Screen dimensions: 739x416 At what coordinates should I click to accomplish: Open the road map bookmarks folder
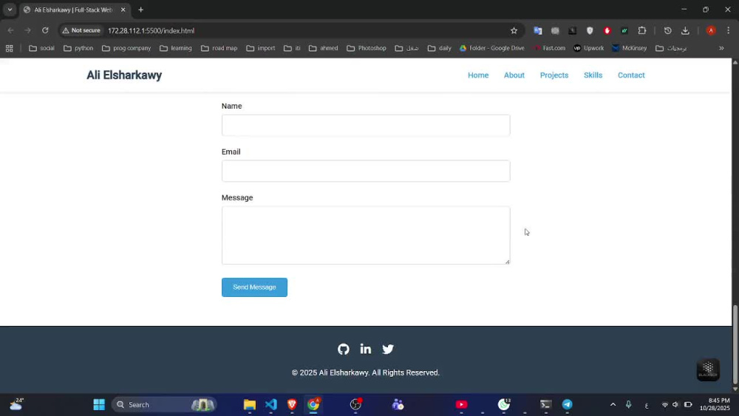(219, 48)
